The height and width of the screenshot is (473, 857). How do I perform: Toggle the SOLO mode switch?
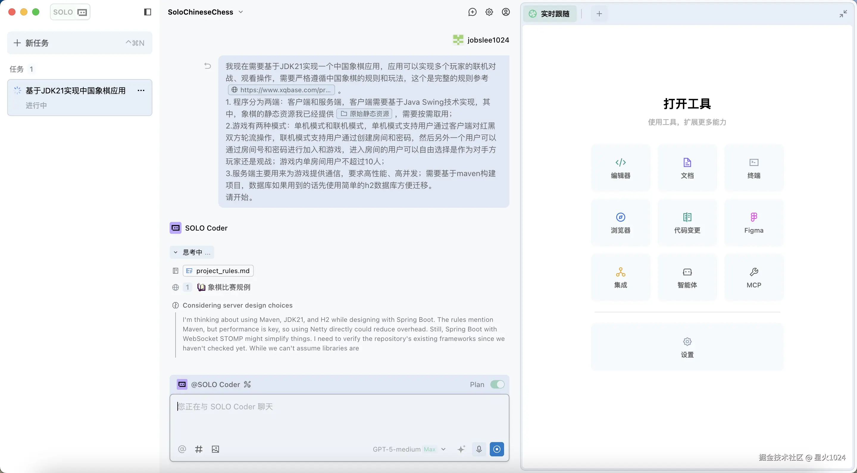point(70,12)
